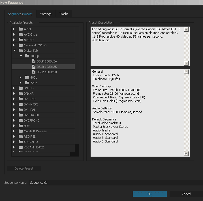Click the description box scroll down arrow
203x201 pixels.
186,63
